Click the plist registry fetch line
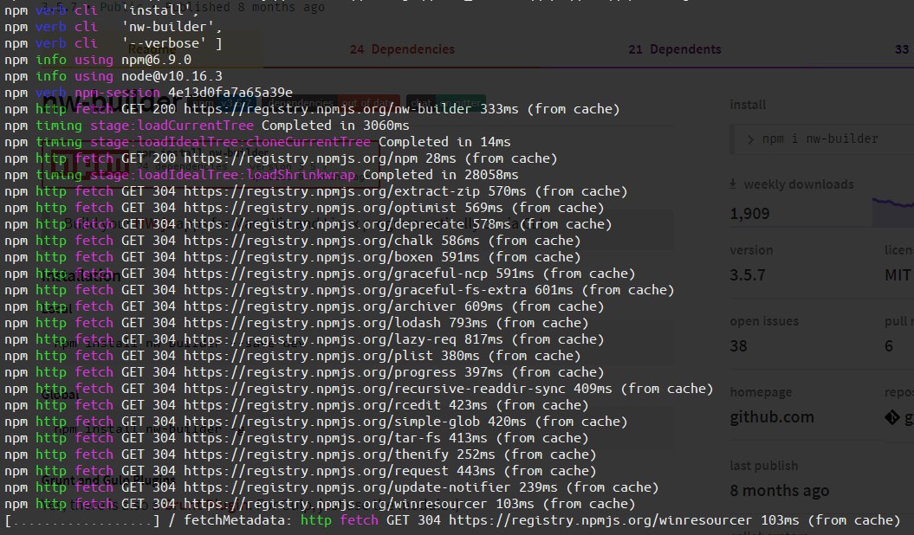The height and width of the screenshot is (535, 914). (293, 356)
